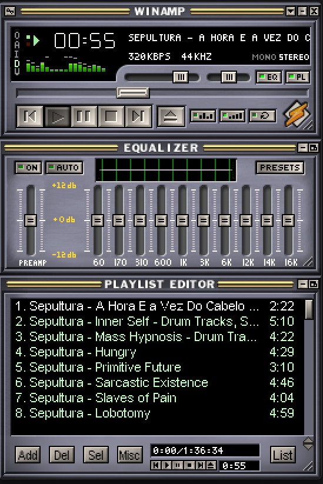This screenshot has width=323, height=484.
Task: Click the 00:55 elapsed time display
Action: pyautogui.click(x=85, y=41)
